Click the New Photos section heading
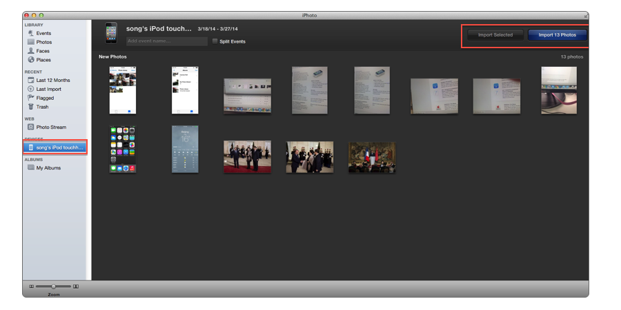 coord(113,56)
